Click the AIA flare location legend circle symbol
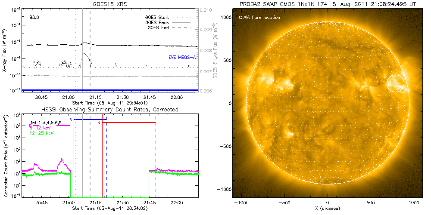 tap(240, 18)
